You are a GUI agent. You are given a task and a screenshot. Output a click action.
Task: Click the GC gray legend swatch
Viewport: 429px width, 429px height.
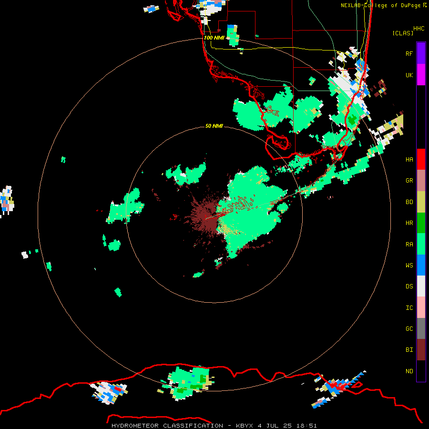tap(421, 328)
